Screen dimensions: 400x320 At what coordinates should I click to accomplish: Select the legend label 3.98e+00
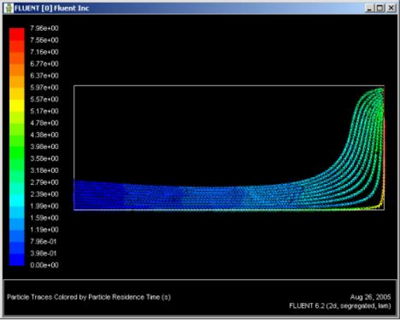45,146
